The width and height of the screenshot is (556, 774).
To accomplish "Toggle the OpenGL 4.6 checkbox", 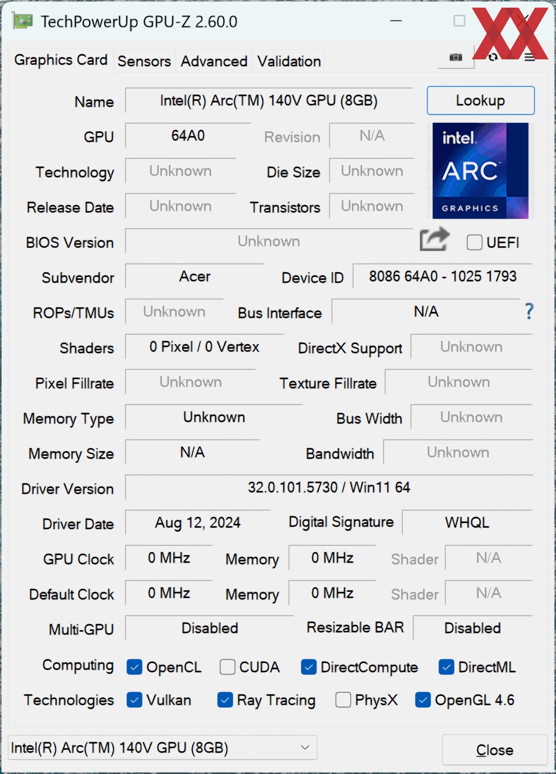I will click(x=423, y=700).
